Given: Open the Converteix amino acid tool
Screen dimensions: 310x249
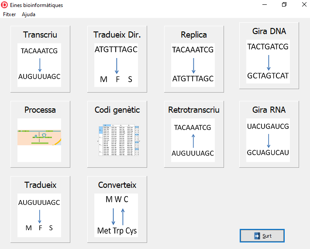Looking at the screenshot, I should pos(117,185).
